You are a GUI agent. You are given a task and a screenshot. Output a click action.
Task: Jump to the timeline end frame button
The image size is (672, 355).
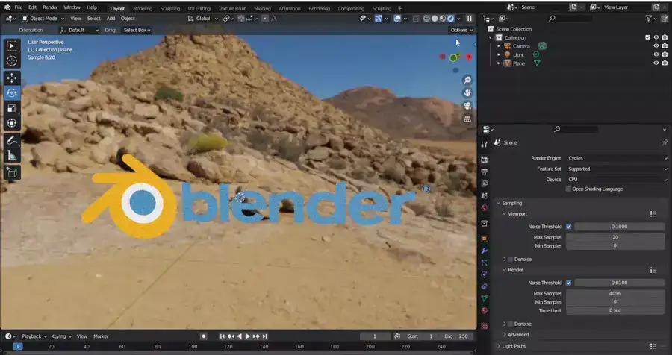(x=265, y=336)
